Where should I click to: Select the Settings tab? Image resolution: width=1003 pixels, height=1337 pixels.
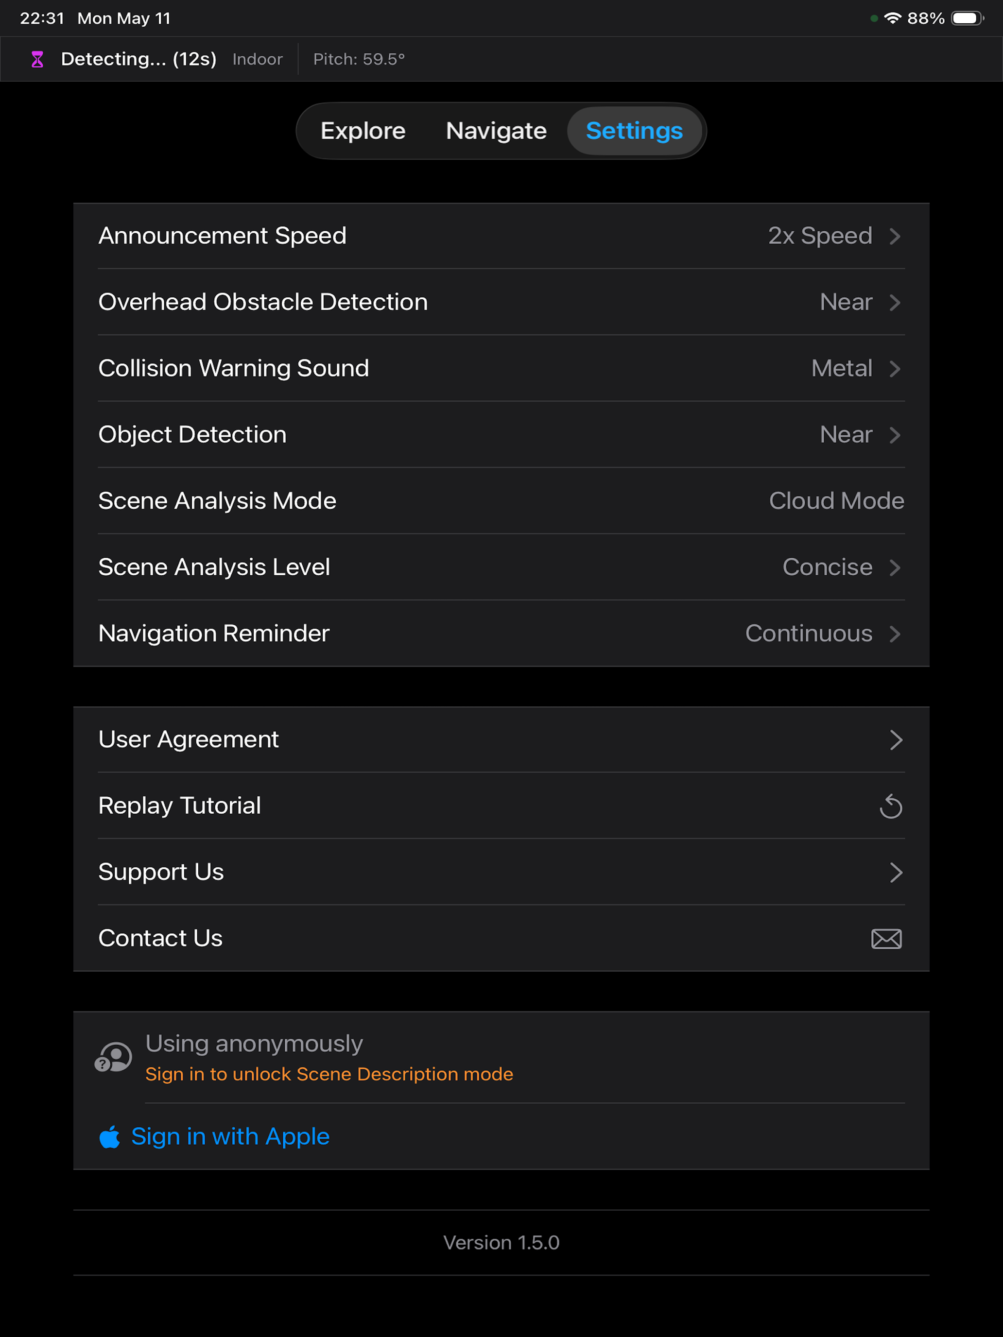(634, 131)
